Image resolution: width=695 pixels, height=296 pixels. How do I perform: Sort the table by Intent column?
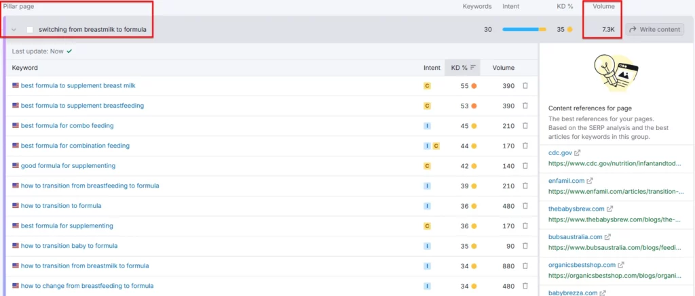pyautogui.click(x=432, y=68)
